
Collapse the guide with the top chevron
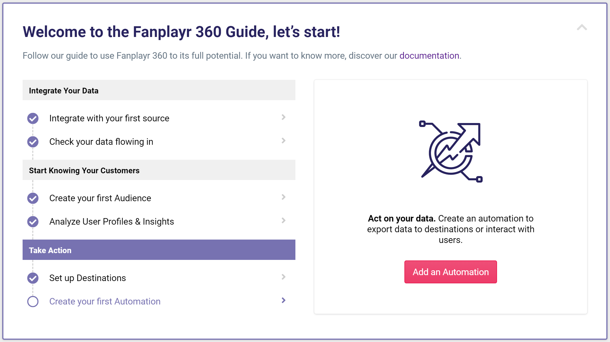tap(582, 27)
